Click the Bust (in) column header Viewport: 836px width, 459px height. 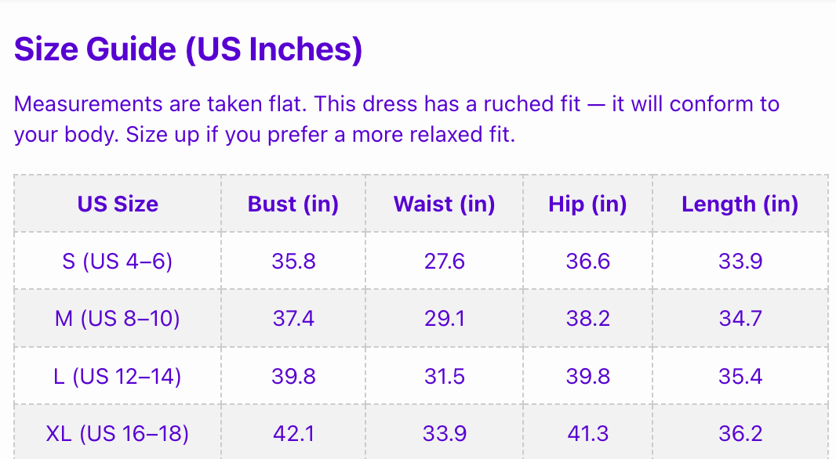point(293,204)
